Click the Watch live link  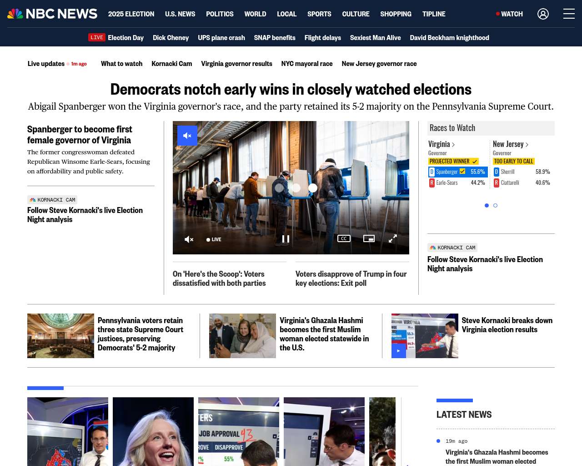tap(510, 14)
